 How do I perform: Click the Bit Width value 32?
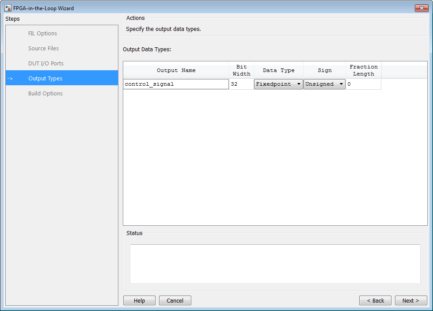[x=241, y=84]
